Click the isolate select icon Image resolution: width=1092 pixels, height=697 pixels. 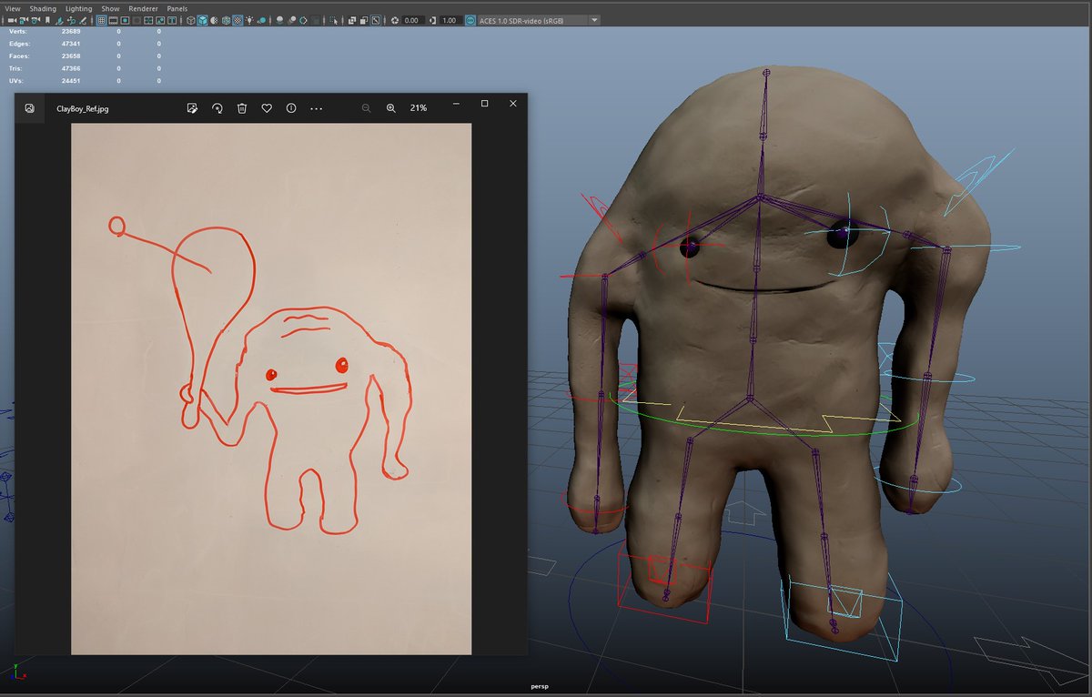[x=334, y=20]
